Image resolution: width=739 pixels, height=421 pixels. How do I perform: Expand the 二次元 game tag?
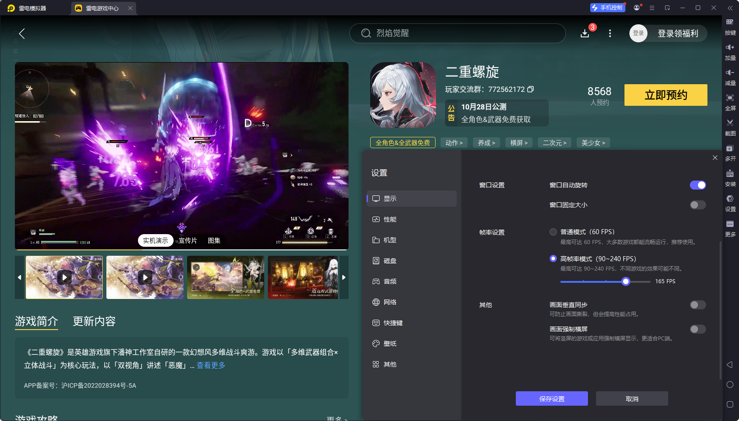[x=554, y=142]
